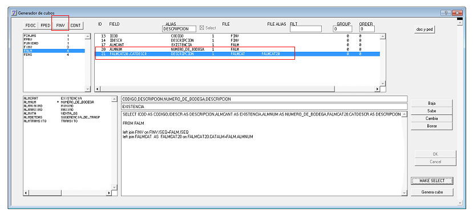
Task: Click the Borrar button
Action: (432, 126)
